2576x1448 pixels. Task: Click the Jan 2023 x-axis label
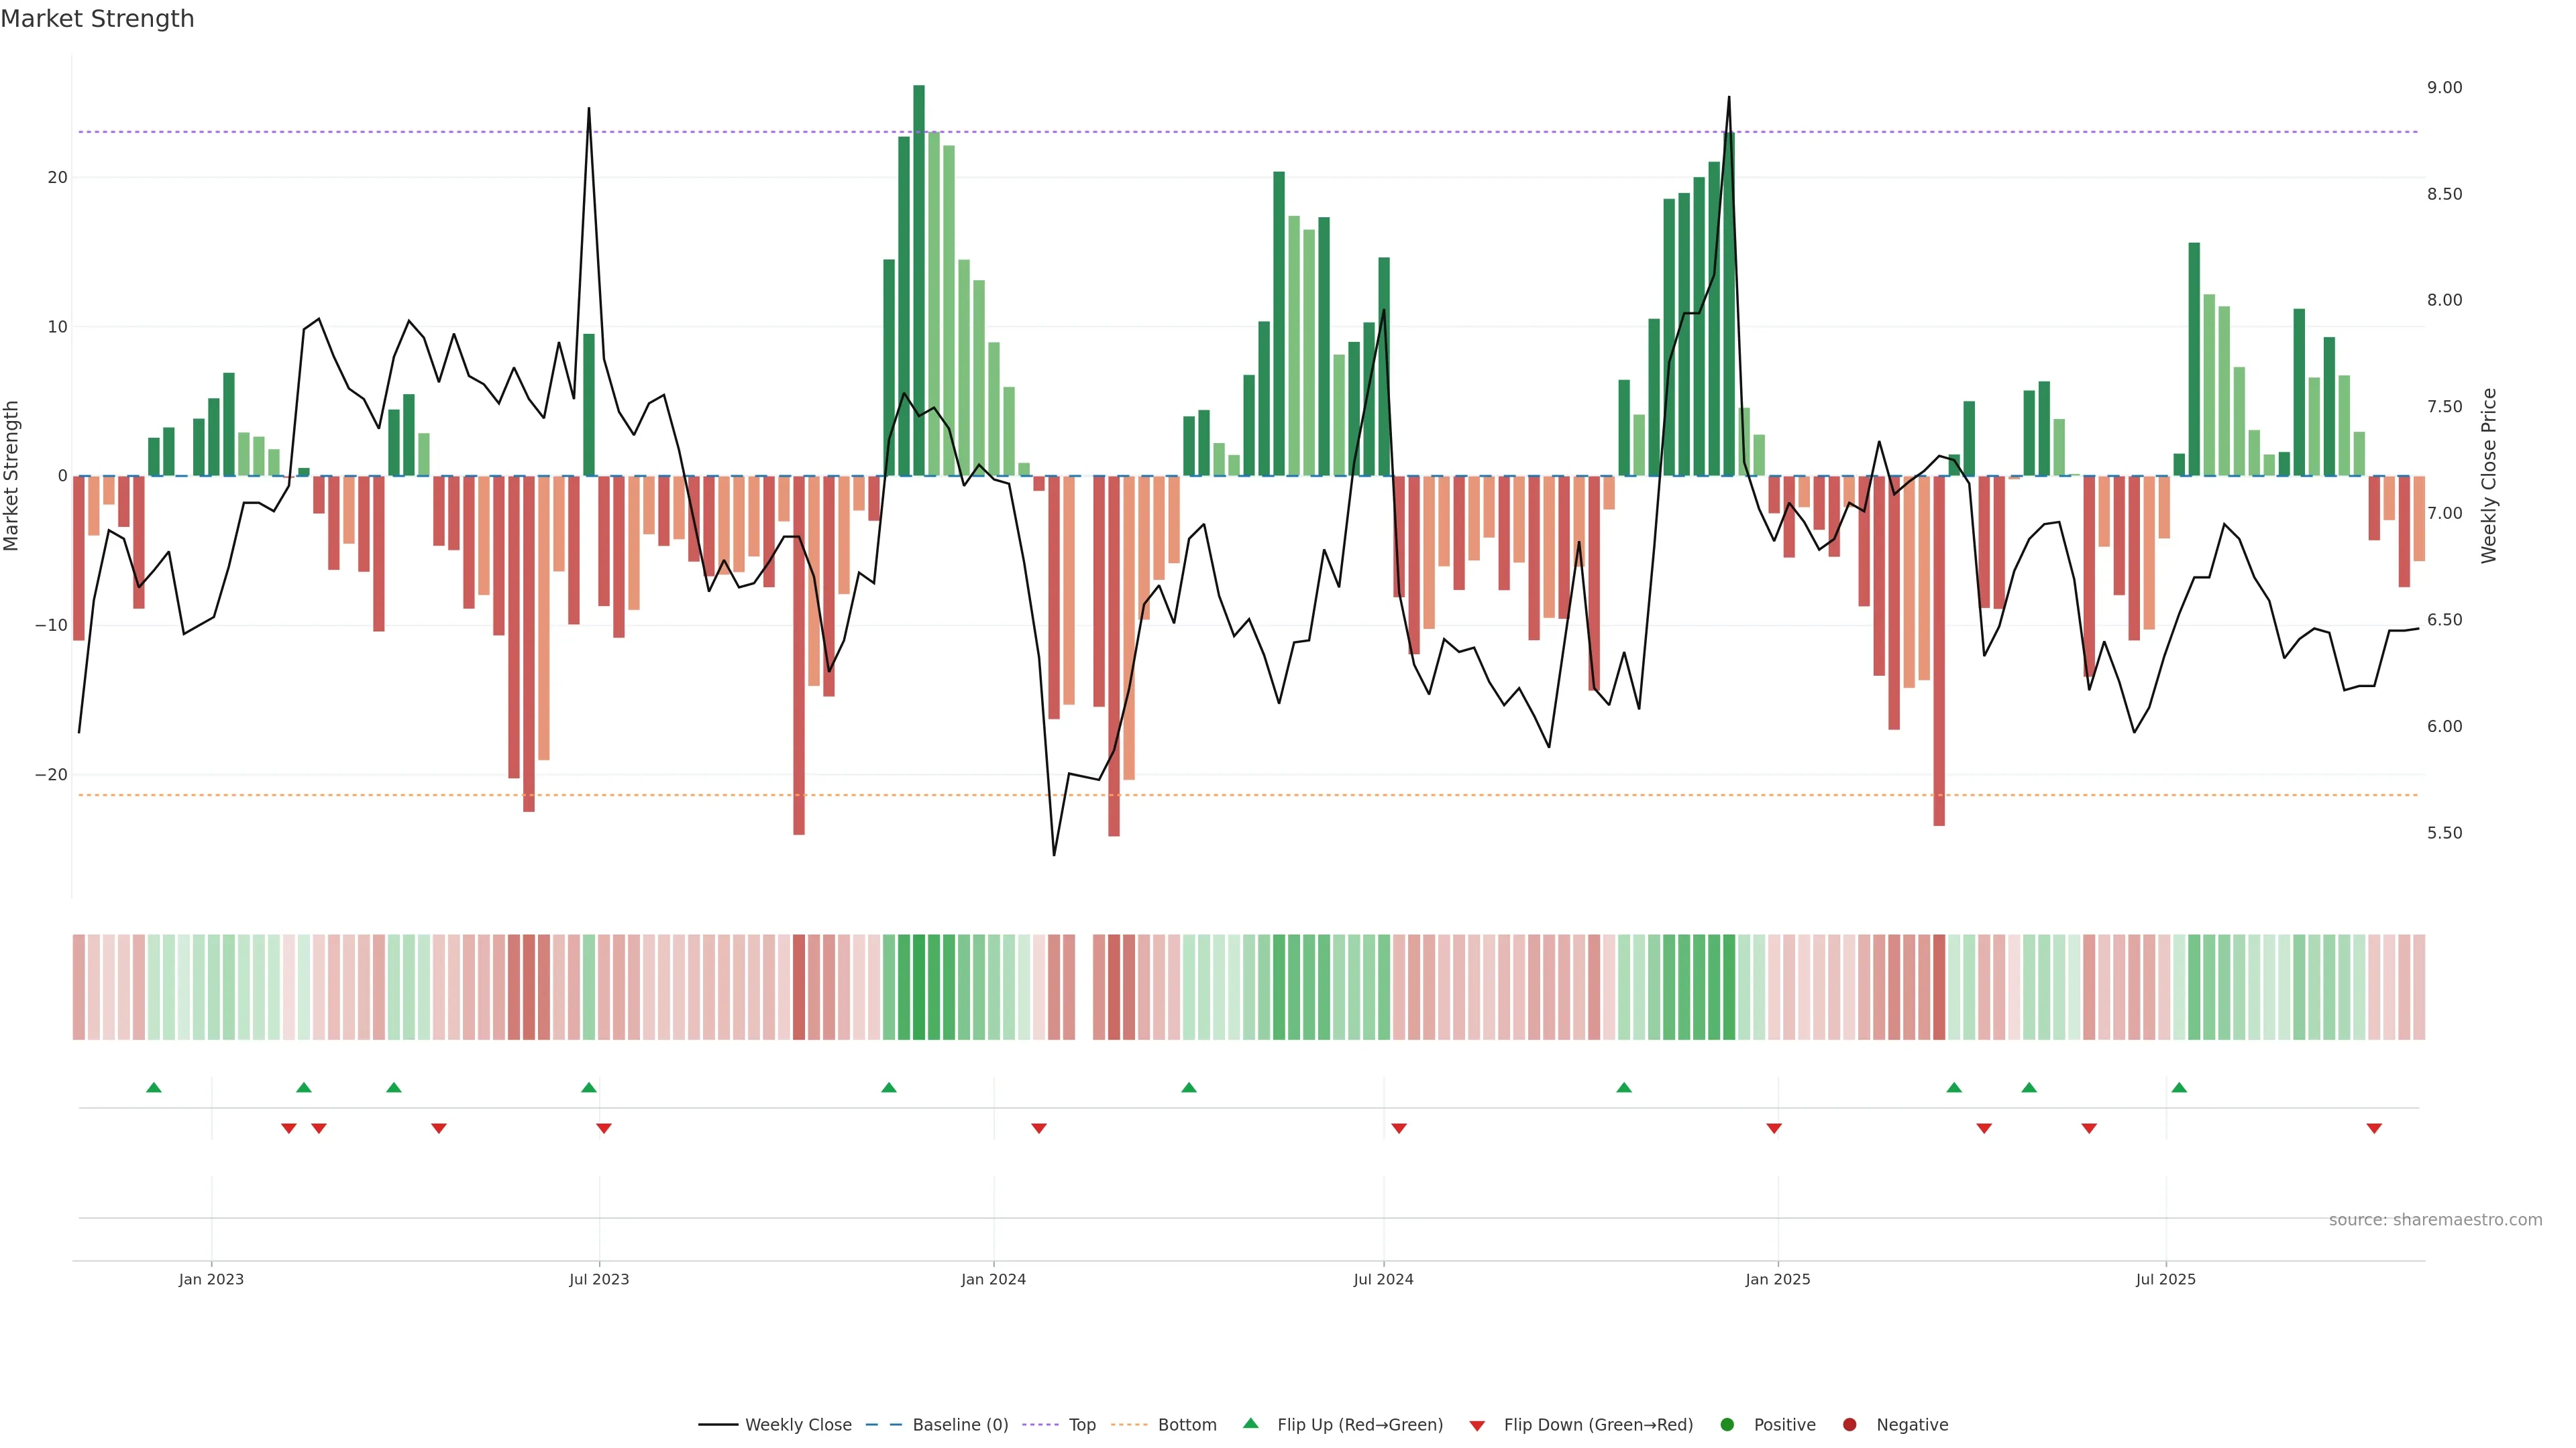click(x=211, y=1279)
